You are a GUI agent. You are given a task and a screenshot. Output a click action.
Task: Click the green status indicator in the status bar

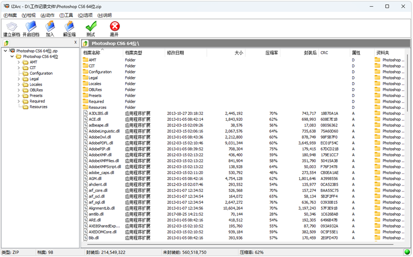click(x=407, y=252)
